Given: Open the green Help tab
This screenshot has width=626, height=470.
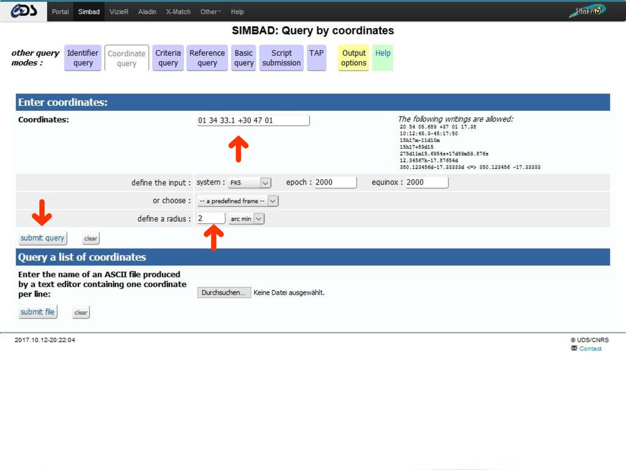Looking at the screenshot, I should click(383, 58).
